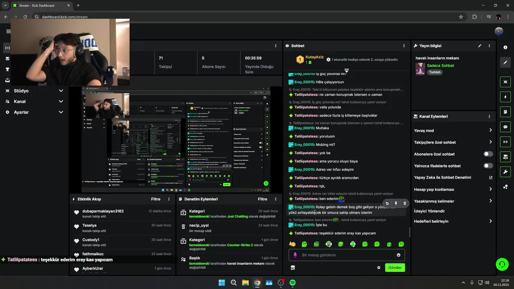
Task: Click the KutayAziz leaderboard name
Action: tap(314, 57)
